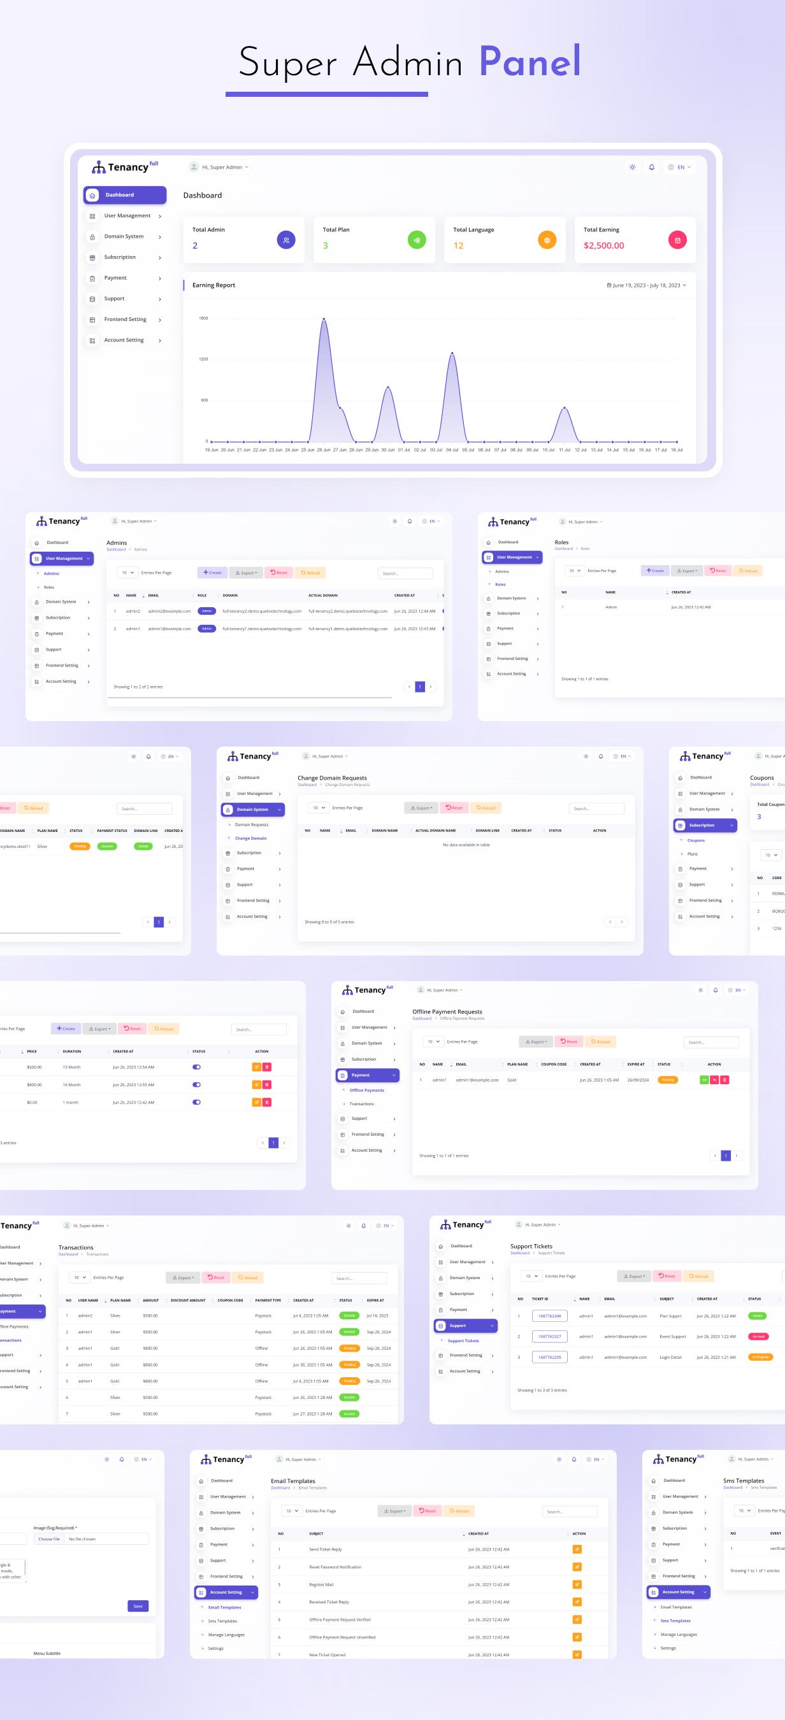Select Manage Languages on Email Templates sidebar
The width and height of the screenshot is (785, 1720).
(x=226, y=1635)
